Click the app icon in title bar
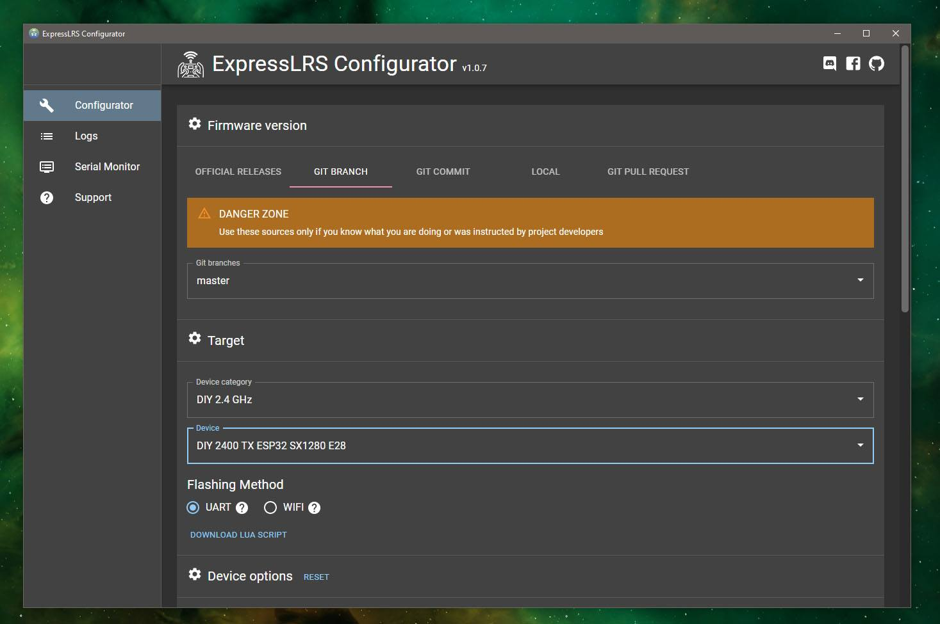 click(34, 33)
